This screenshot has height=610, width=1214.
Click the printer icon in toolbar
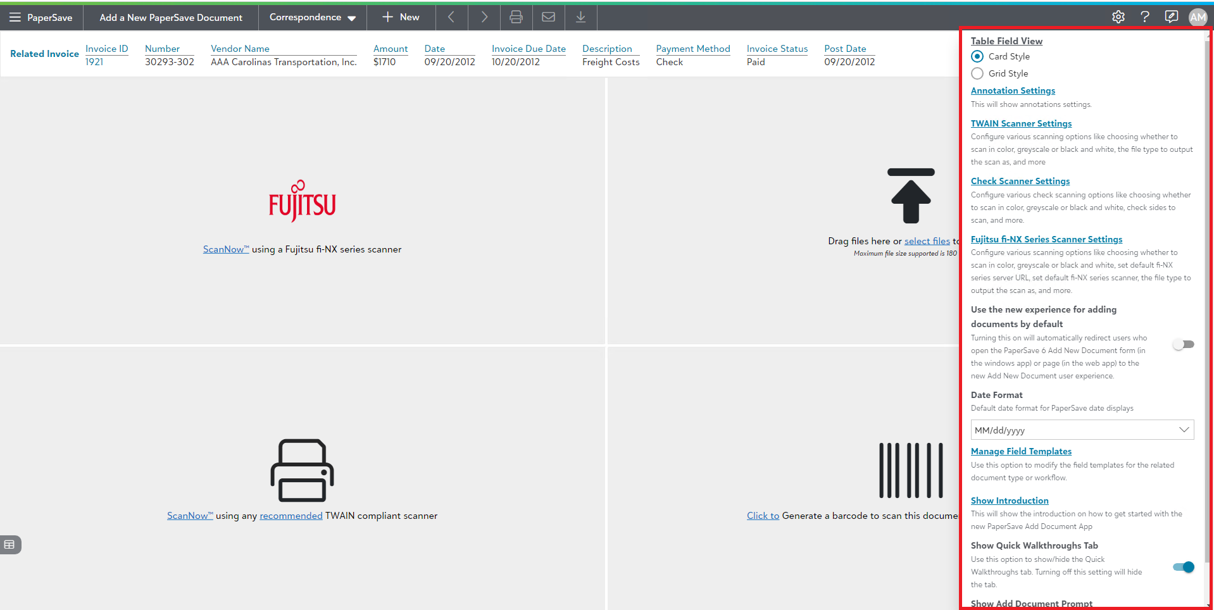[x=516, y=17]
